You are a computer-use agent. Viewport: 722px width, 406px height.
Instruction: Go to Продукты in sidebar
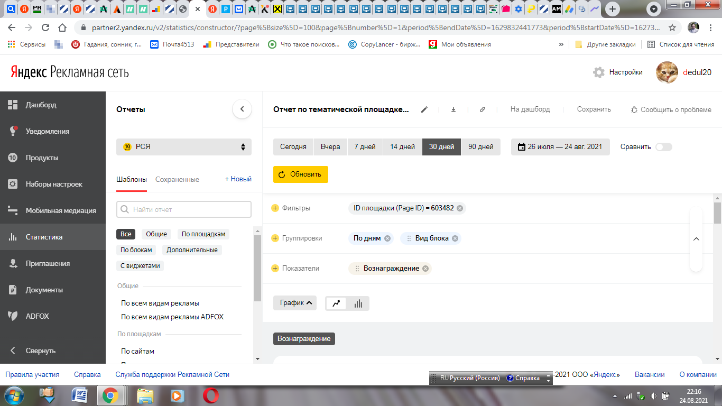(x=53, y=158)
